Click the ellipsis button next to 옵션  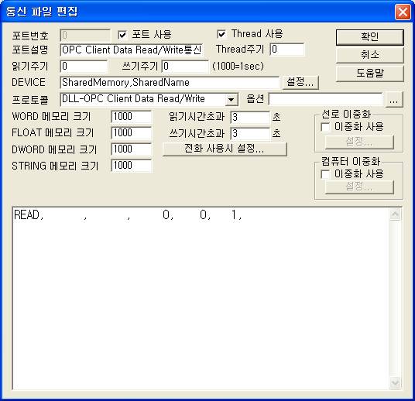[x=394, y=100]
